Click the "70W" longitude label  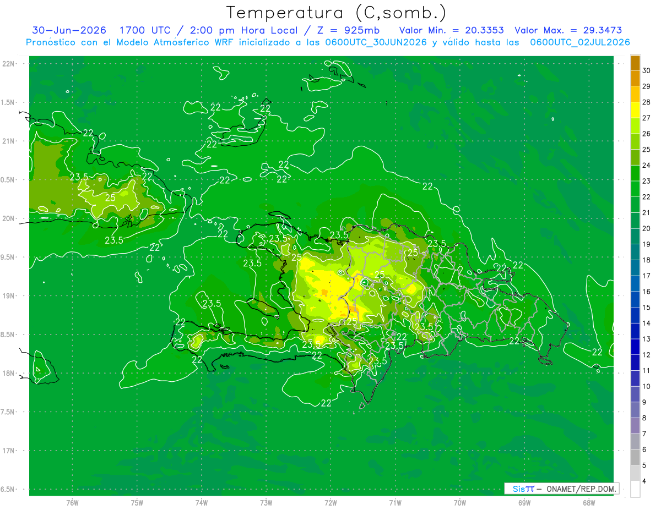click(x=460, y=503)
